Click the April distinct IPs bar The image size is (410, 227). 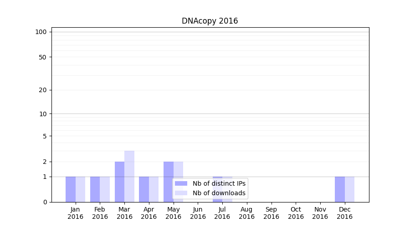pos(144,189)
